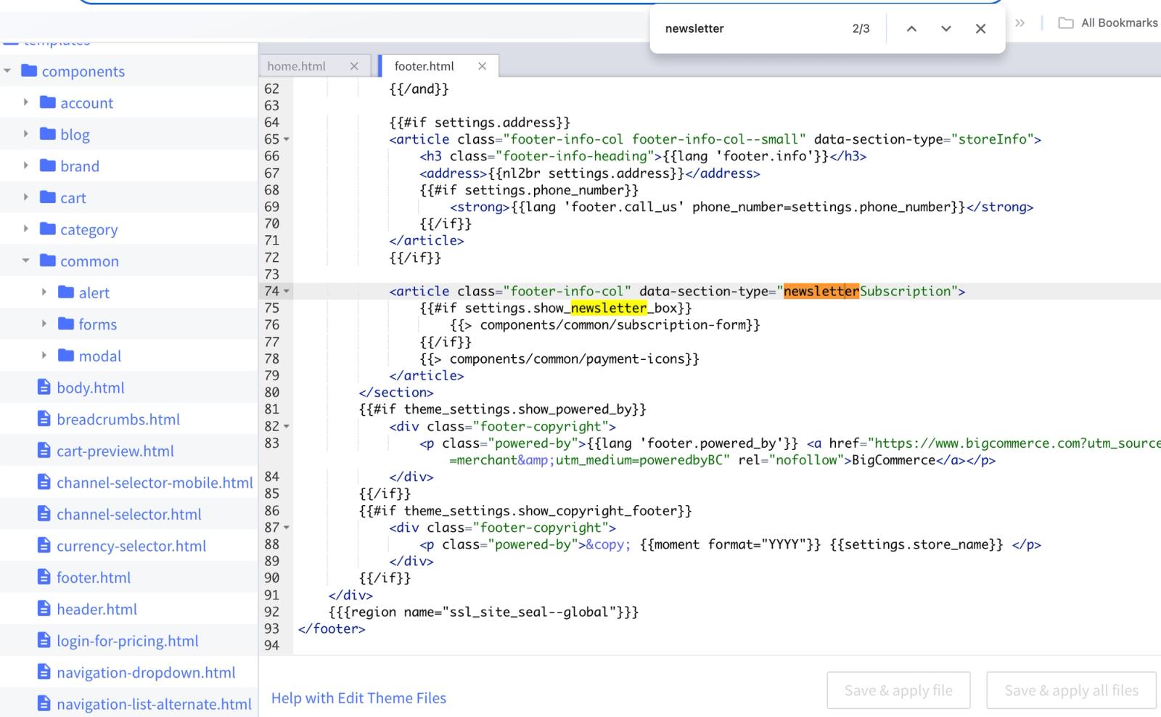This screenshot has width=1161, height=717.
Task: Click the breadcrumbs.html file icon
Action: 44,419
